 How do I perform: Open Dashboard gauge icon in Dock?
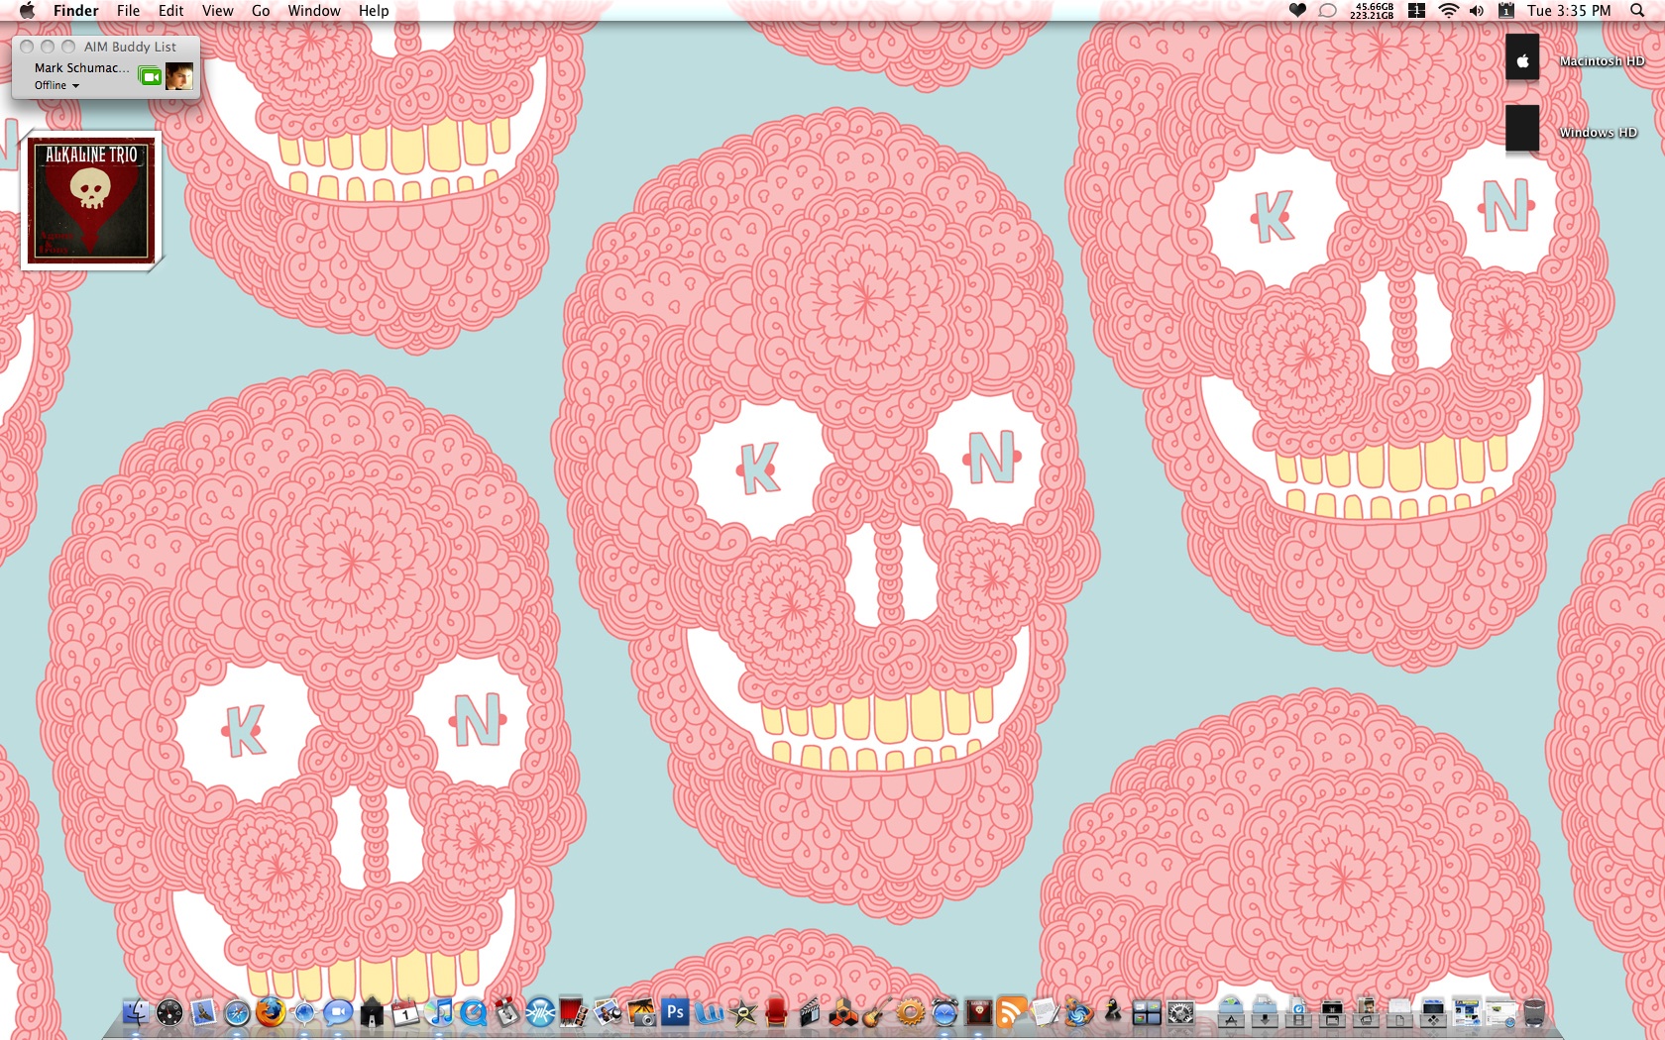point(169,1012)
